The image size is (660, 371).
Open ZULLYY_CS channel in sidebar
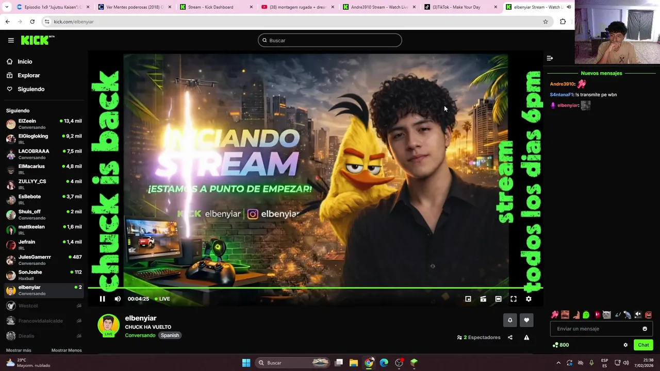pyautogui.click(x=44, y=184)
